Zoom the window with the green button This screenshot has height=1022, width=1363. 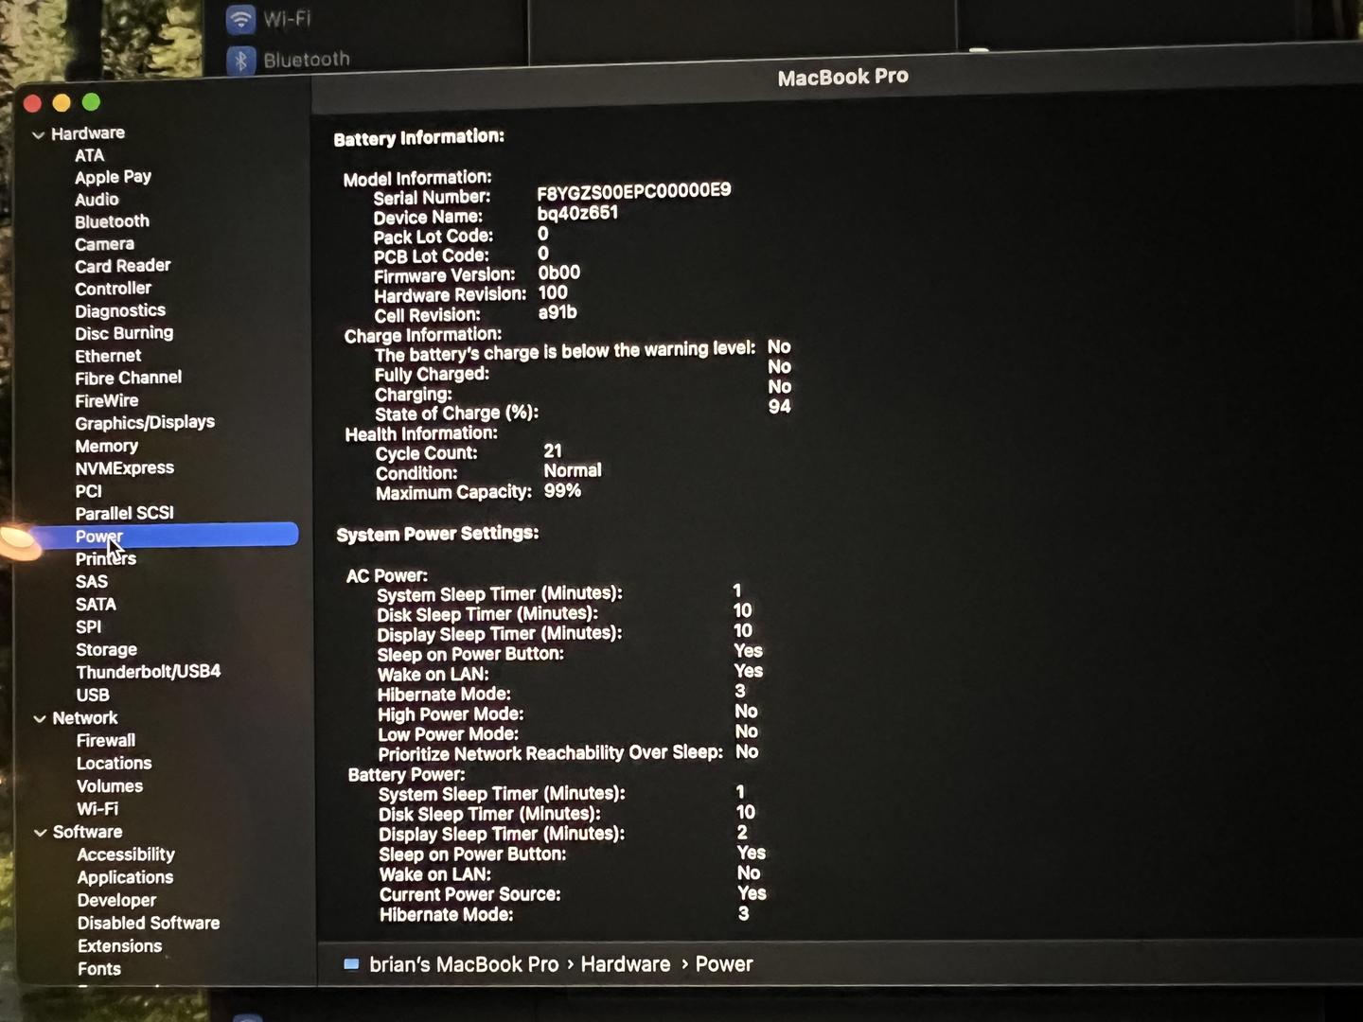pos(91,101)
